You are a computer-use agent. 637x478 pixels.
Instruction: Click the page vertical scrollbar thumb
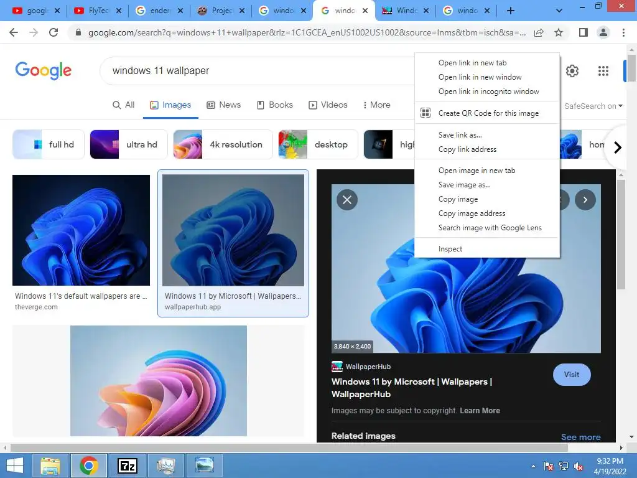pos(631,67)
